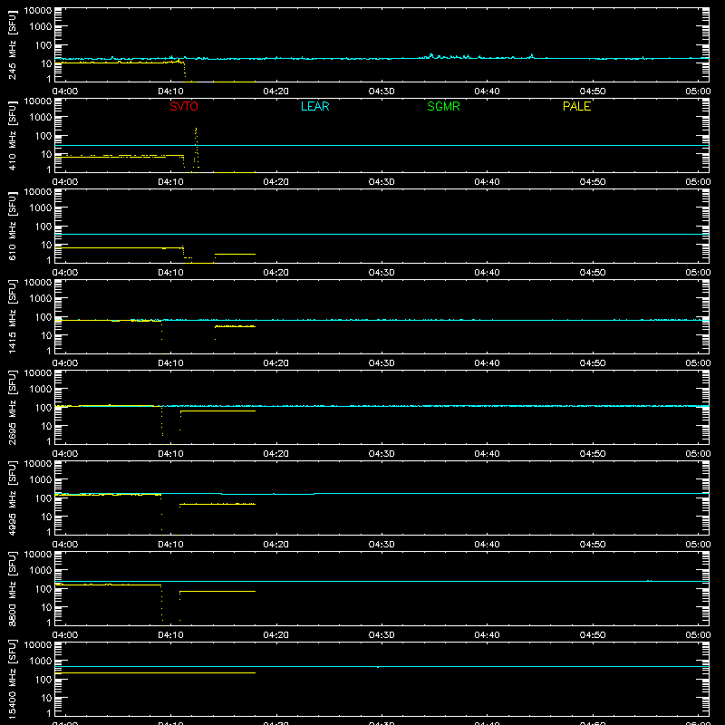Click the 04:10 tick under the 1415 MHz plot

pos(170,363)
